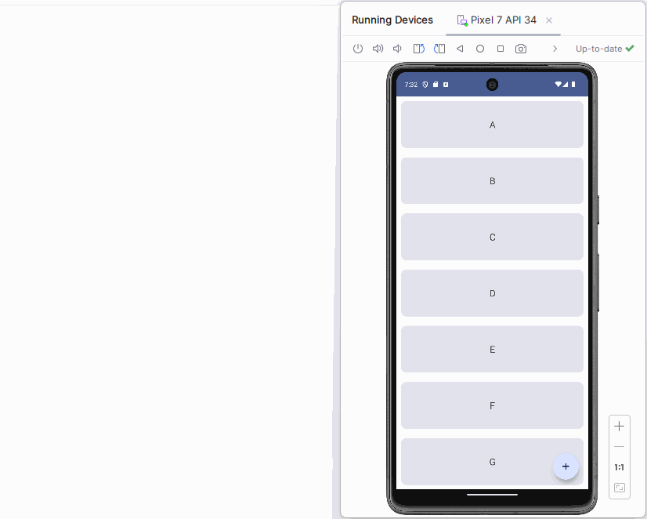Select the card labeled D
This screenshot has width=647, height=519.
click(x=492, y=293)
